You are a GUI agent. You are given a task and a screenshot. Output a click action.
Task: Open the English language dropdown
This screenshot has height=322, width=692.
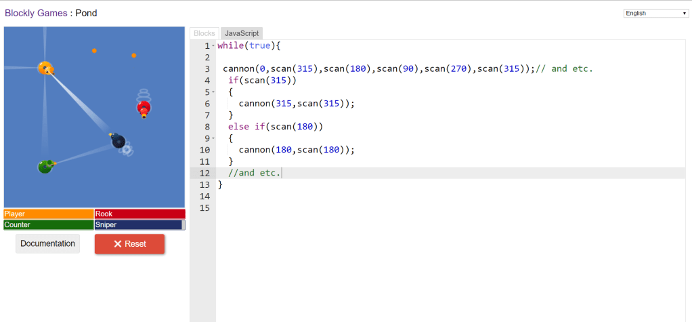pos(655,13)
